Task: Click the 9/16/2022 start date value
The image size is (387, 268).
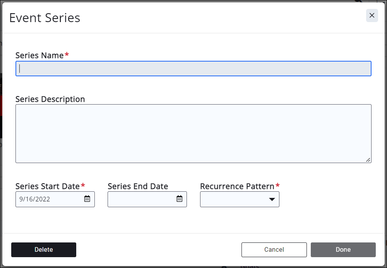Action: coord(35,199)
